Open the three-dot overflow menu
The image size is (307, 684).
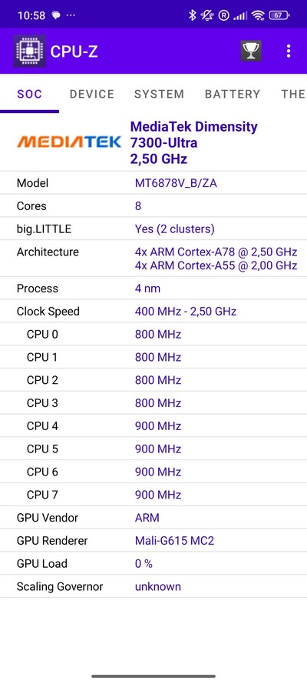(289, 51)
